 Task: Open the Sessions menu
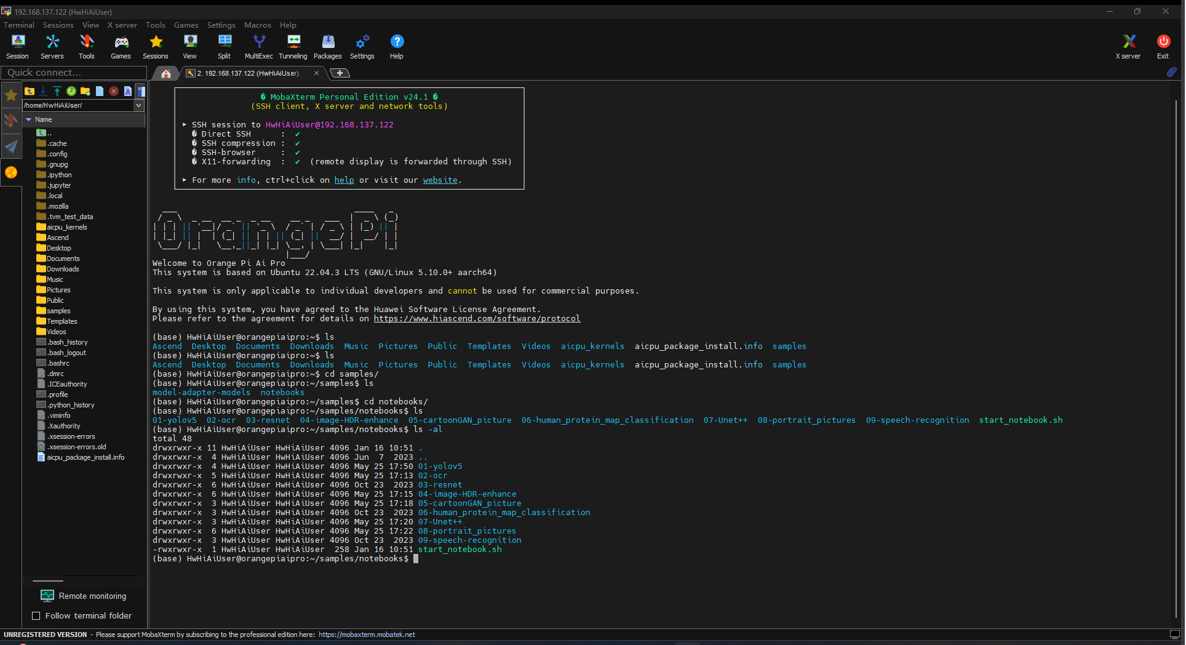point(58,25)
